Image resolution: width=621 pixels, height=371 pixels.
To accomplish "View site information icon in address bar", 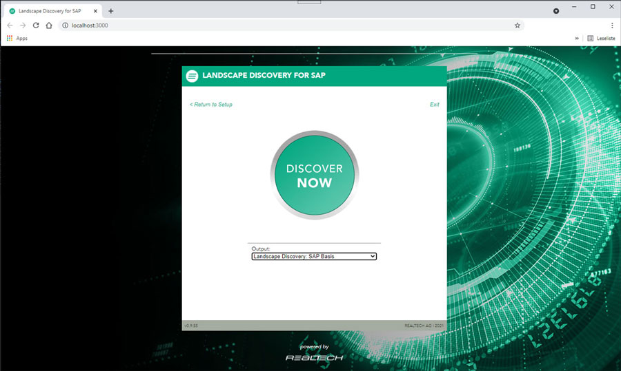I will (65, 25).
